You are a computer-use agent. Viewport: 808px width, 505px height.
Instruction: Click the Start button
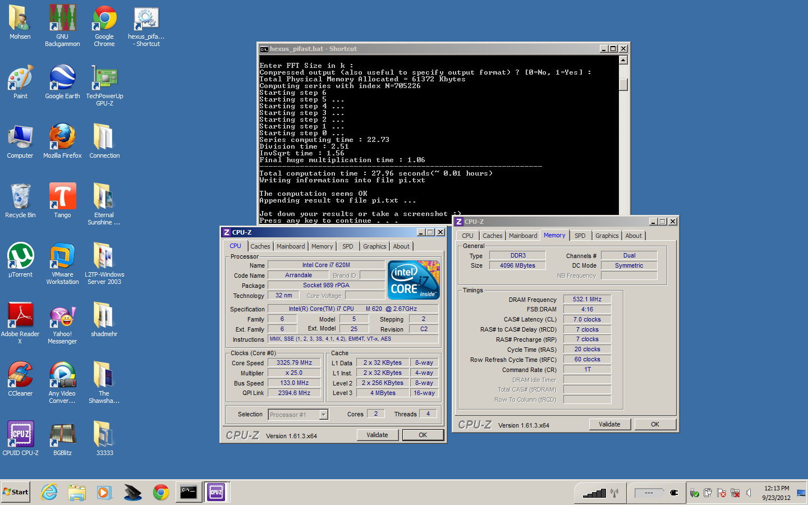16,492
